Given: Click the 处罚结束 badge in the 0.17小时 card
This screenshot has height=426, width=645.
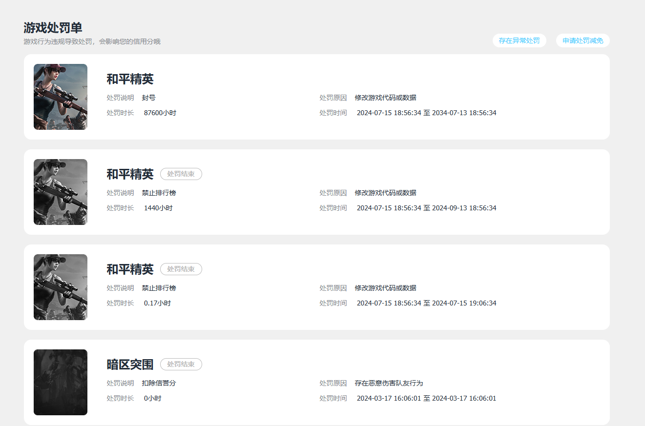Looking at the screenshot, I should 181,269.
